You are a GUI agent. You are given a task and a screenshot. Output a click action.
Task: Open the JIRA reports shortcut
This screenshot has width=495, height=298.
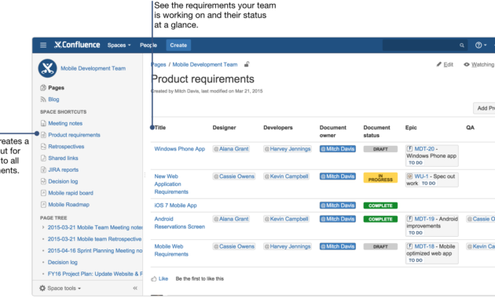point(64,170)
